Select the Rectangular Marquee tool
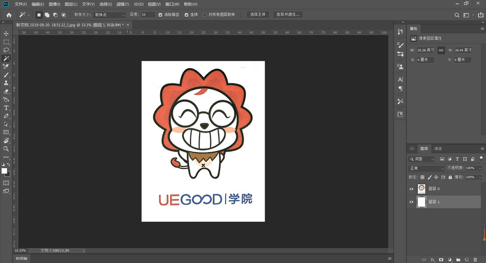The image size is (486, 263). (x=6, y=42)
